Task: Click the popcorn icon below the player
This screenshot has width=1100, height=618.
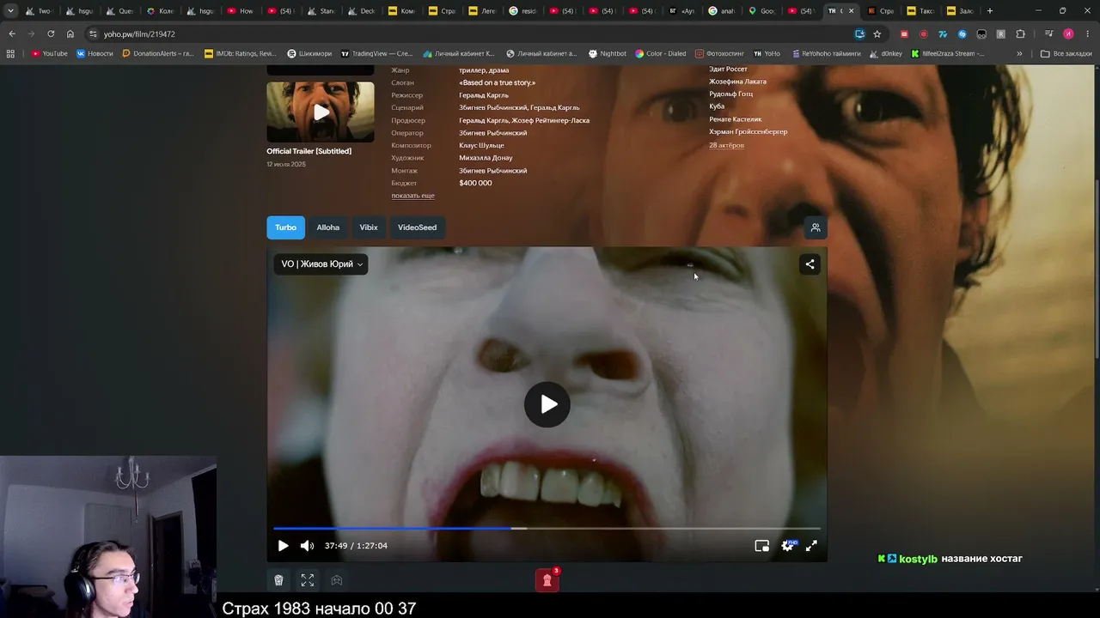Action: 278,580
